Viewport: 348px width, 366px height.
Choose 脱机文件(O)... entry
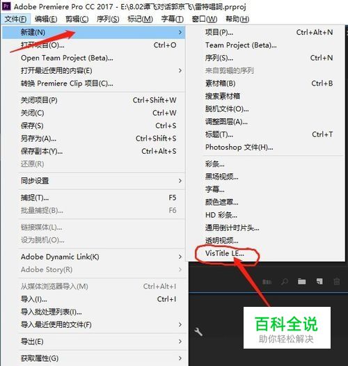(265, 109)
